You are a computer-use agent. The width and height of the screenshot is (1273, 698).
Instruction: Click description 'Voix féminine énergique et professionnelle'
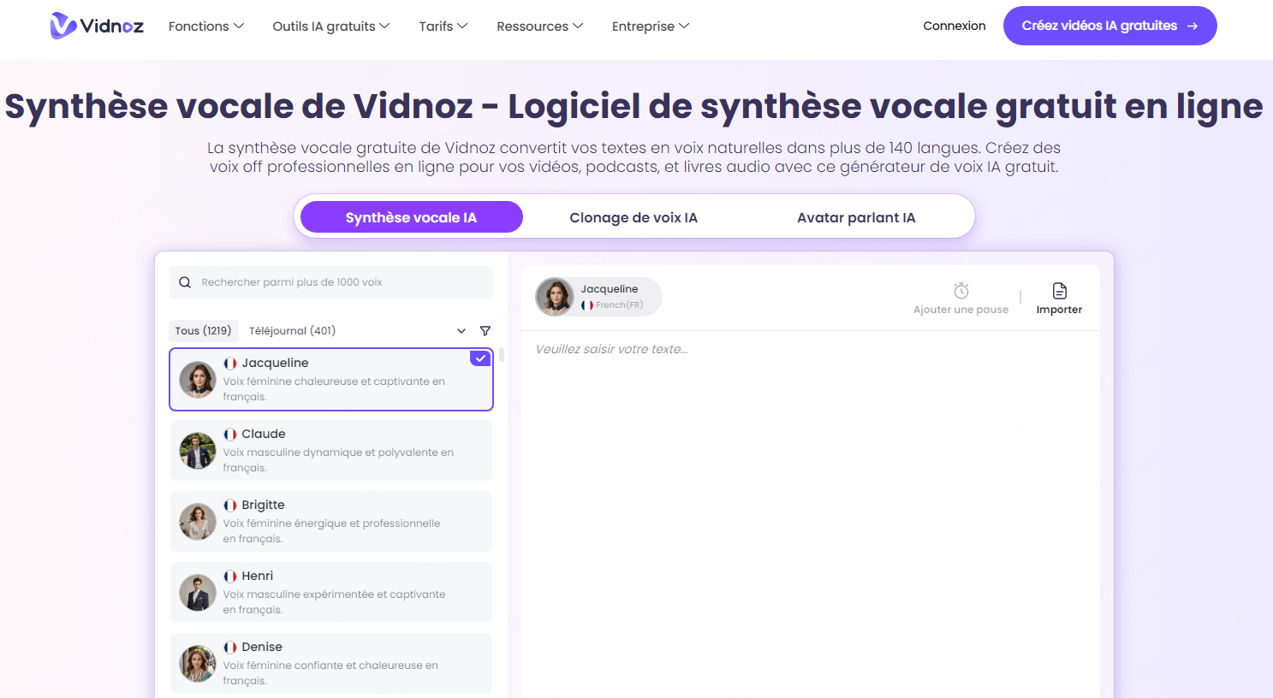[331, 531]
